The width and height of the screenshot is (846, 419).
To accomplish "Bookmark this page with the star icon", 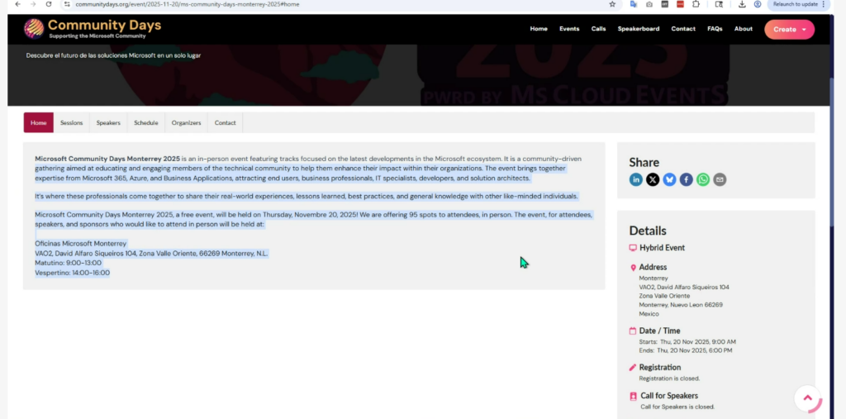I will (612, 4).
